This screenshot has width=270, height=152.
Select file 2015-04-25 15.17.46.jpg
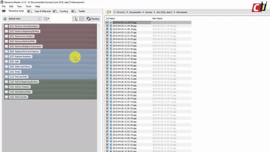point(124,59)
